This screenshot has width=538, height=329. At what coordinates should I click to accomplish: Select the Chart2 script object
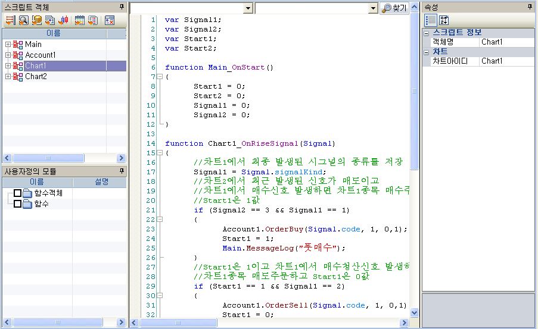pos(36,77)
